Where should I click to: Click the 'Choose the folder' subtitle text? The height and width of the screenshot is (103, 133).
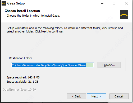(33, 16)
